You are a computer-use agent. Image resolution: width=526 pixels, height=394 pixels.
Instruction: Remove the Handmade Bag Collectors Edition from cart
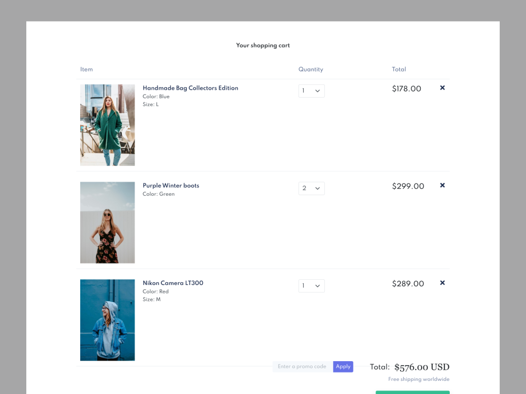click(442, 88)
